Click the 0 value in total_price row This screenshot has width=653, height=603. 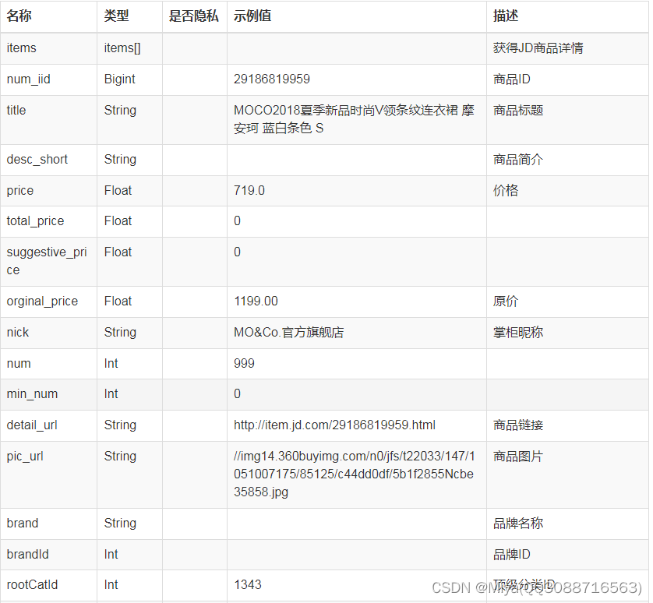[237, 221]
